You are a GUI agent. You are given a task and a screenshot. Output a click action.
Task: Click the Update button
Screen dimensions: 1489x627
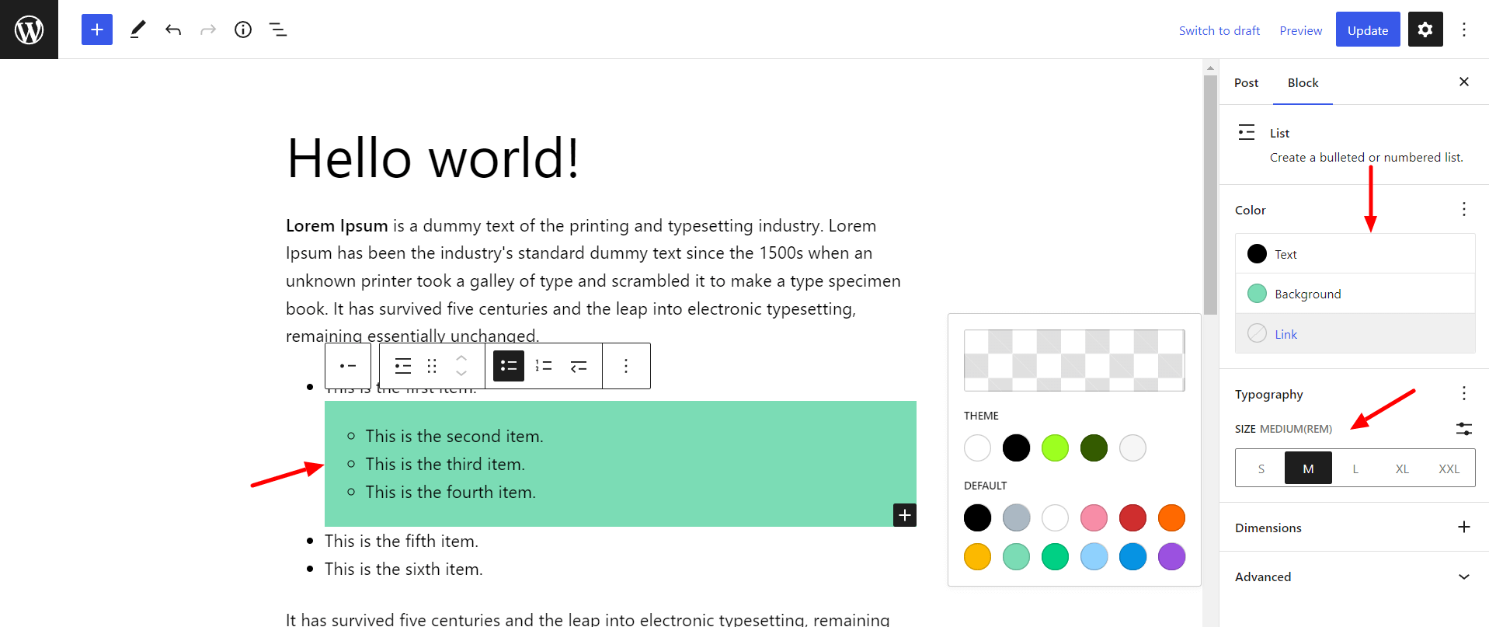click(x=1367, y=30)
